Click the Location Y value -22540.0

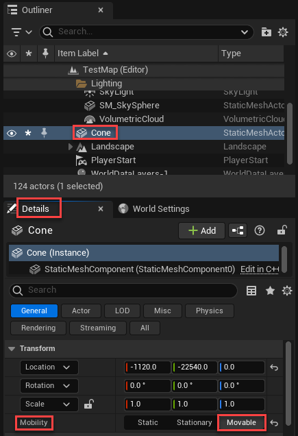[x=195, y=367]
